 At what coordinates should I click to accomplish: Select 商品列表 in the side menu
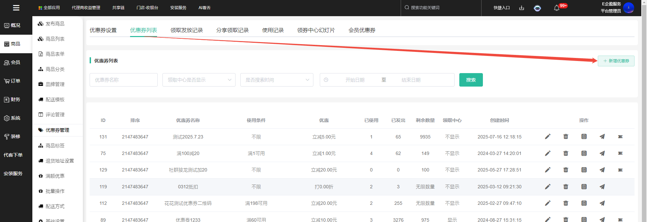point(55,39)
